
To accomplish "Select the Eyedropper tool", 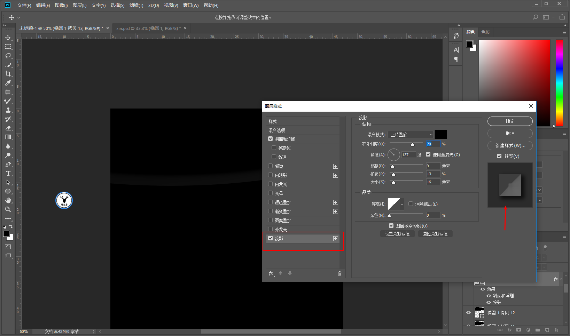I will [8, 83].
